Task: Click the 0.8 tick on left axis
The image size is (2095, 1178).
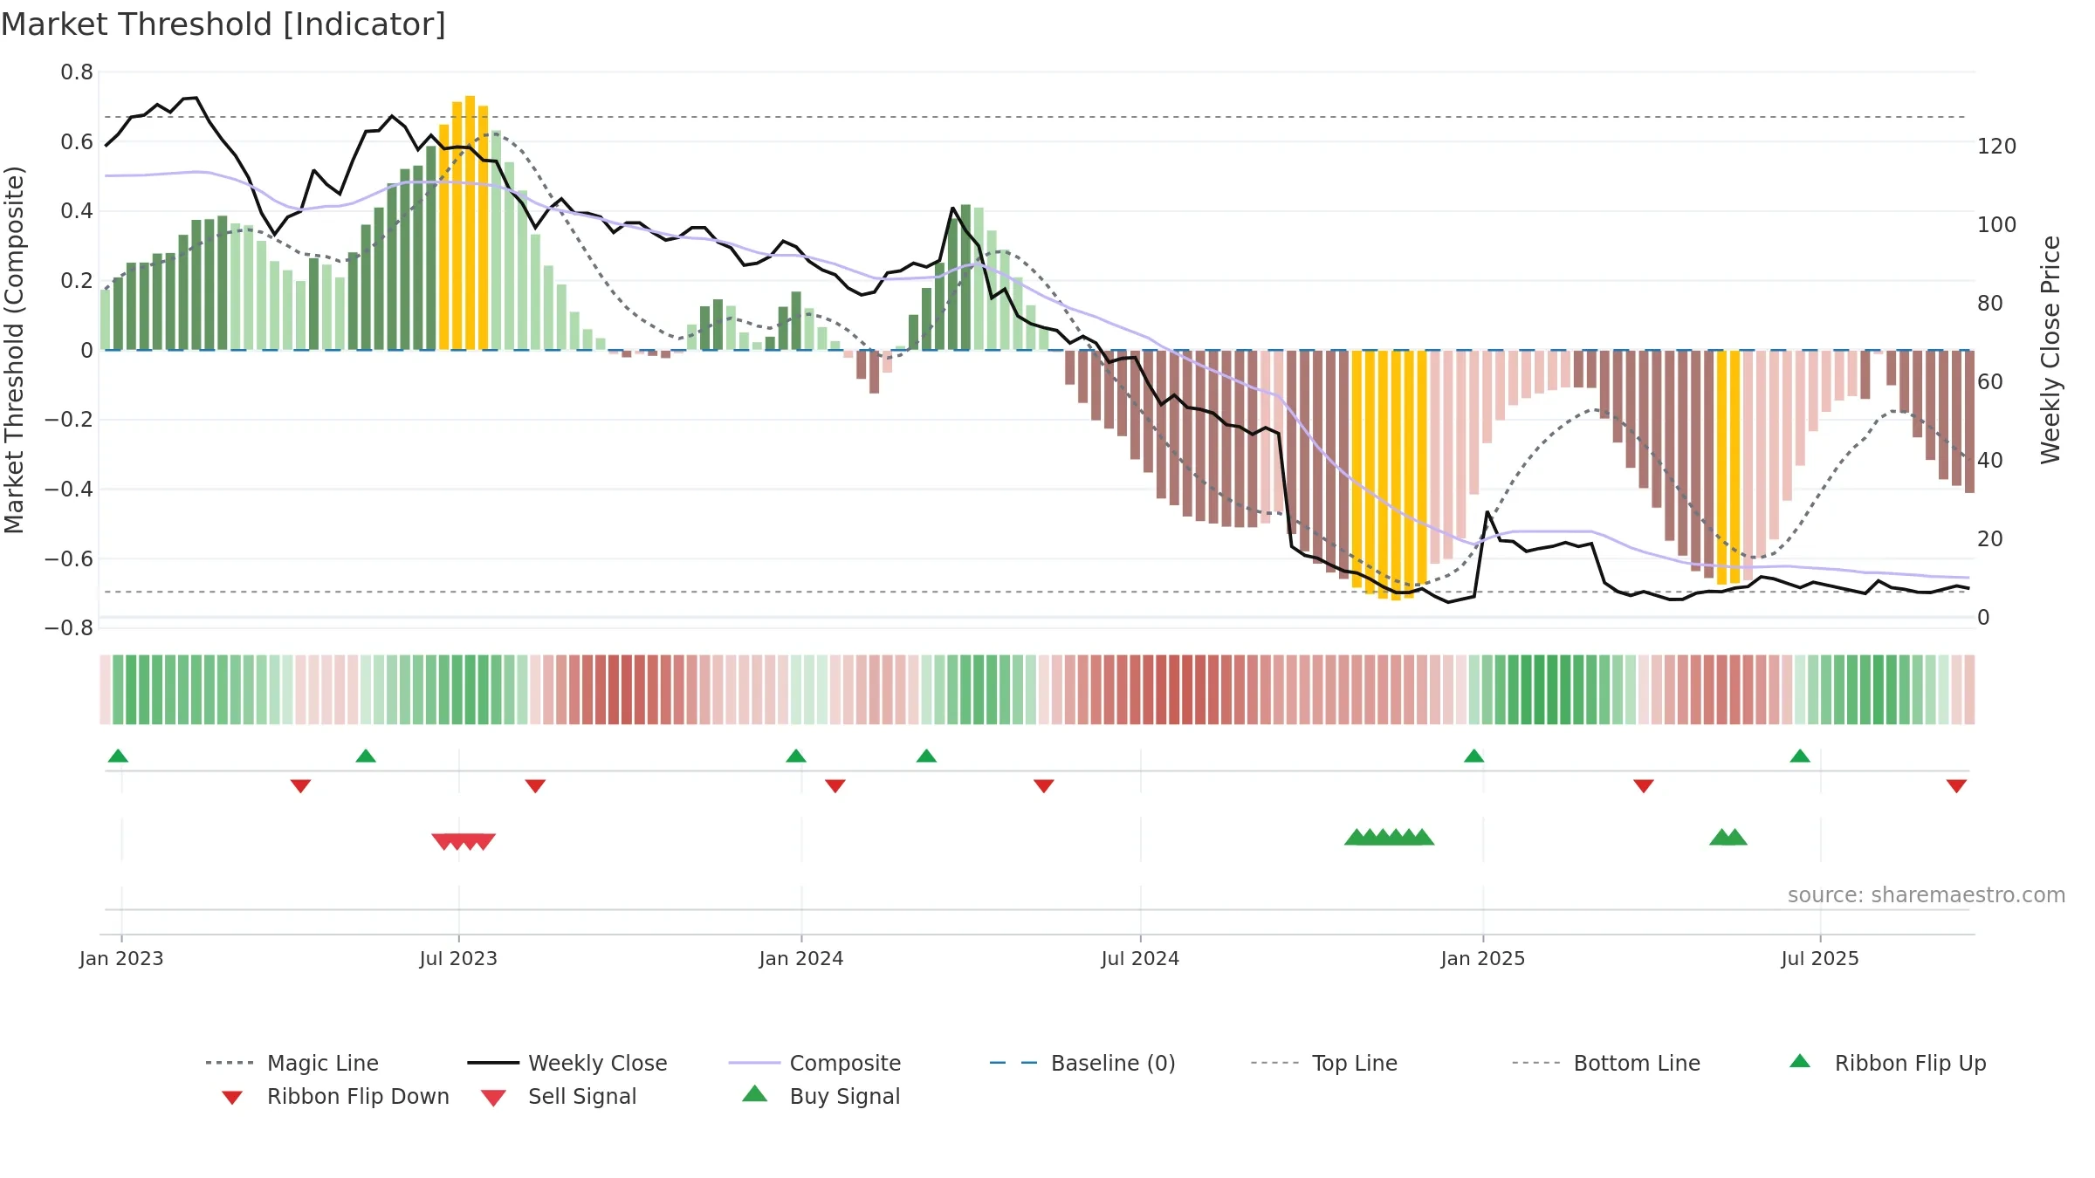Action: (x=77, y=72)
